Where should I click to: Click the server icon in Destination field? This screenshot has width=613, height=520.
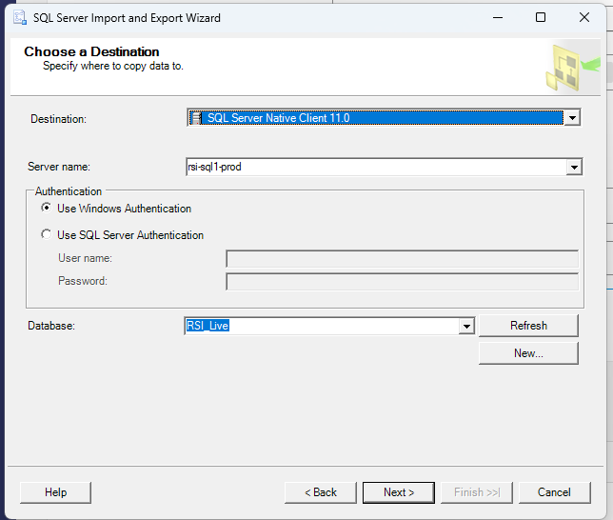195,118
